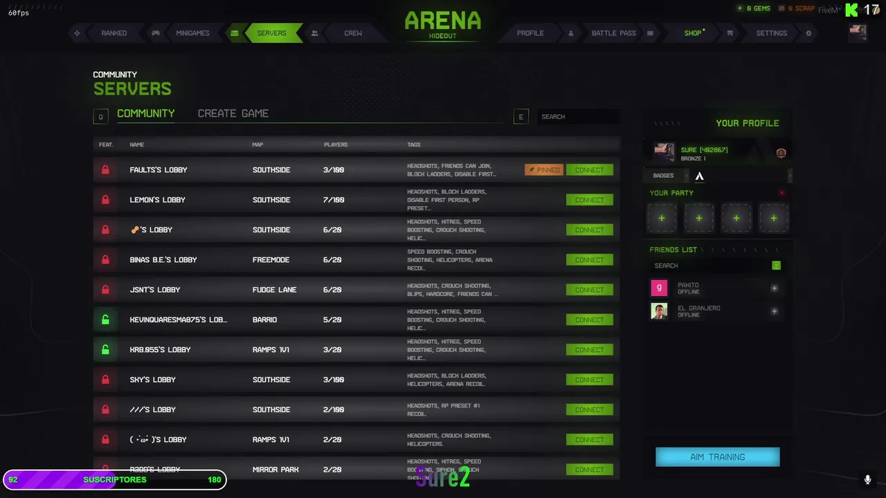886x498 pixels.
Task: Connect to Sky's Lobby
Action: click(x=589, y=380)
